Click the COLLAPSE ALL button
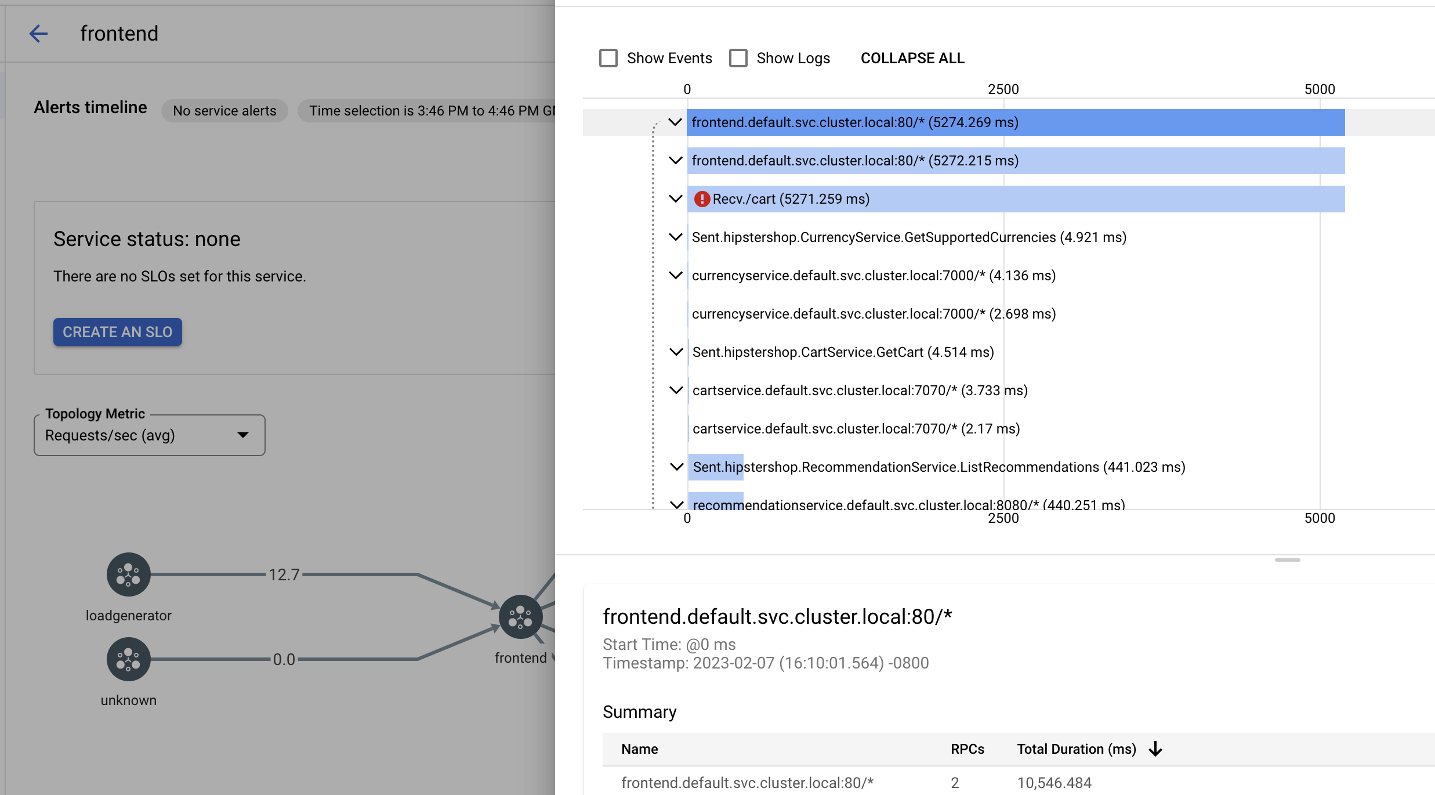Screen dimensions: 1435x795 pyautogui.click(x=912, y=58)
